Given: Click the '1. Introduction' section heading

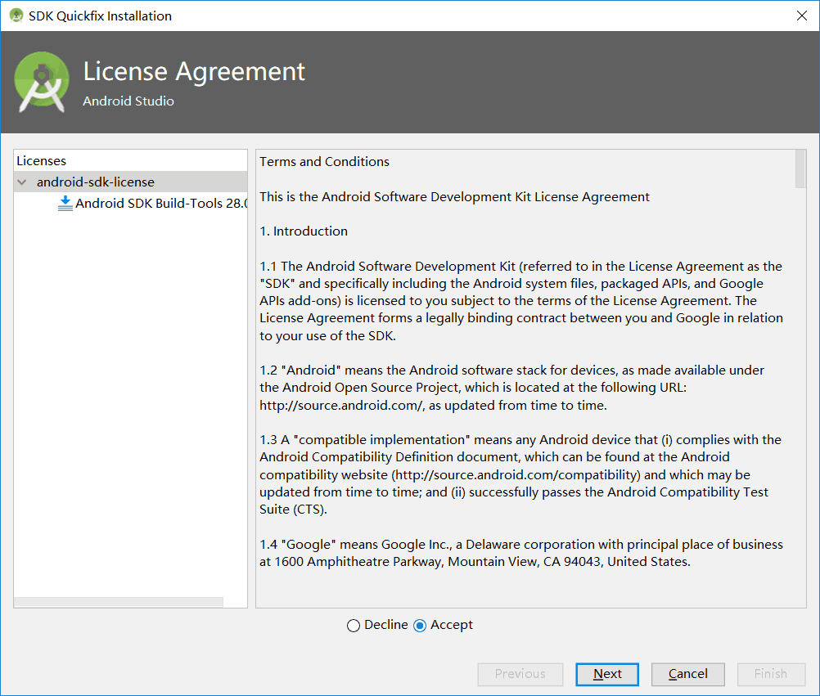Looking at the screenshot, I should [304, 231].
